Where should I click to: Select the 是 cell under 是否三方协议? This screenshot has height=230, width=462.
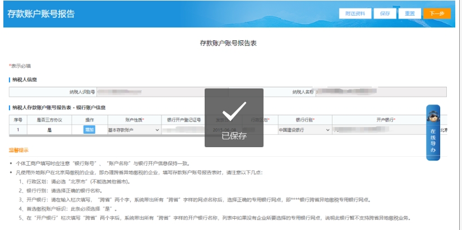[x=49, y=130]
